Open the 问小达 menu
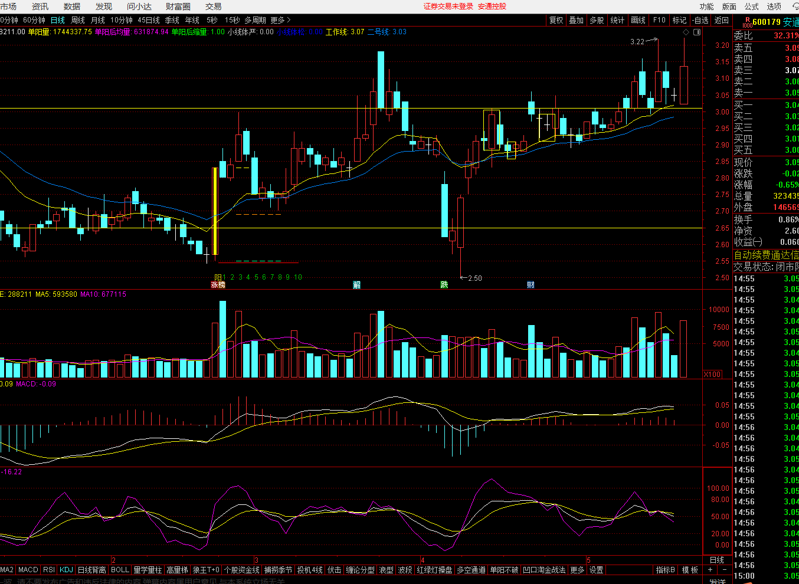Image resolution: width=799 pixels, height=584 pixels. 139,6
